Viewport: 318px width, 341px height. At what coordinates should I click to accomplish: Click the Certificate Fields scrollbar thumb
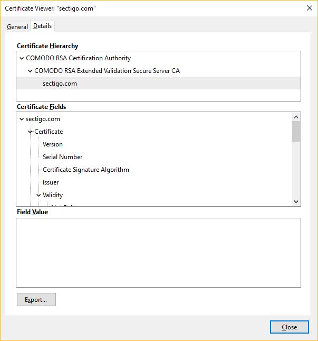(296, 131)
